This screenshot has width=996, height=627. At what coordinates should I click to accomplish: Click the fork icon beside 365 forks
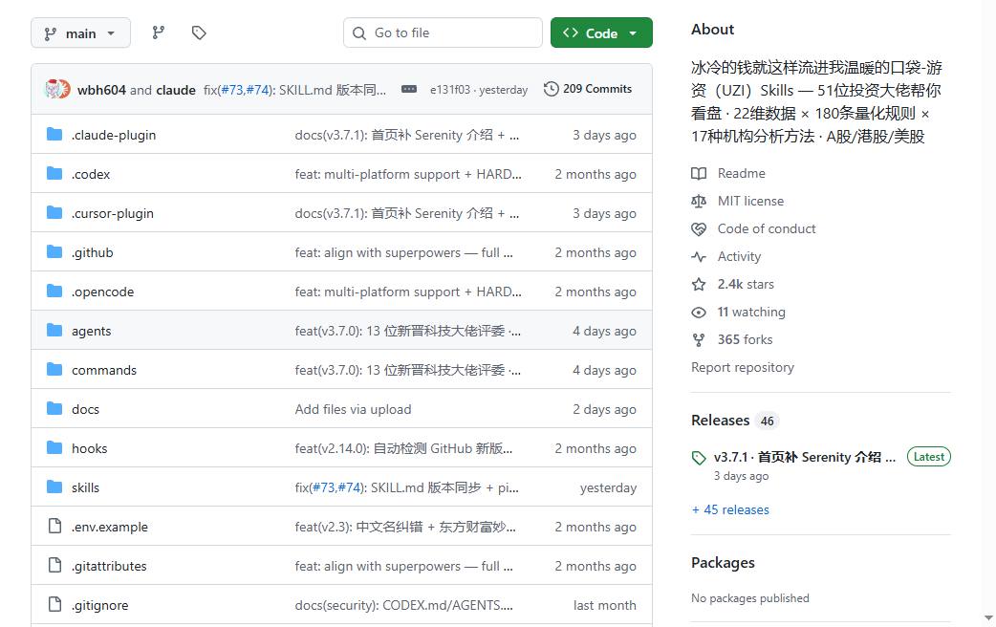pyautogui.click(x=699, y=340)
